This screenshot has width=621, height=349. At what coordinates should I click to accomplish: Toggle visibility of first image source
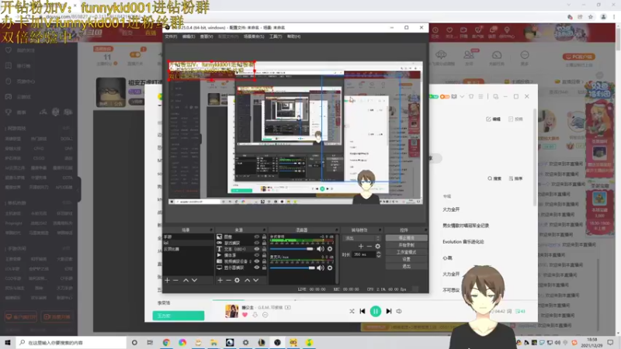pos(257,237)
